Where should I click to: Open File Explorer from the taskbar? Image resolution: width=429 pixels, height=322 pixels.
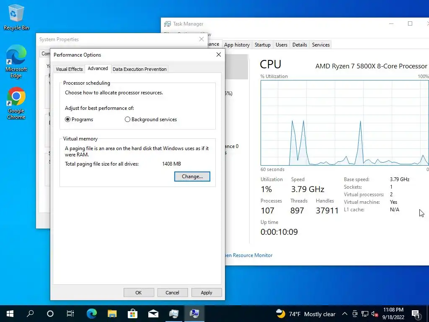pos(112,314)
